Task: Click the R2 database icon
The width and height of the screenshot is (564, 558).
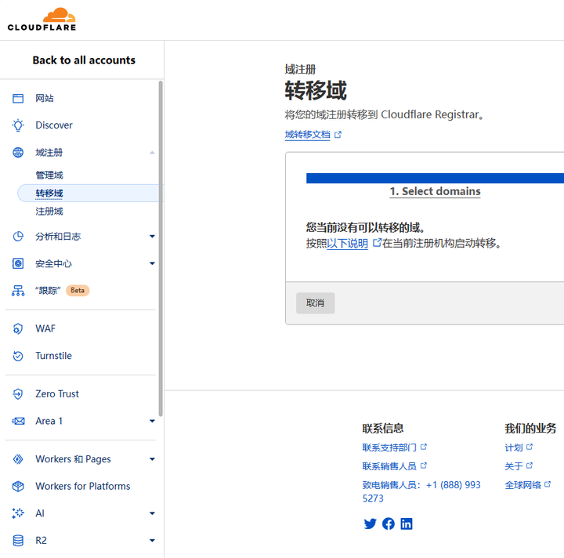Action: 18,541
